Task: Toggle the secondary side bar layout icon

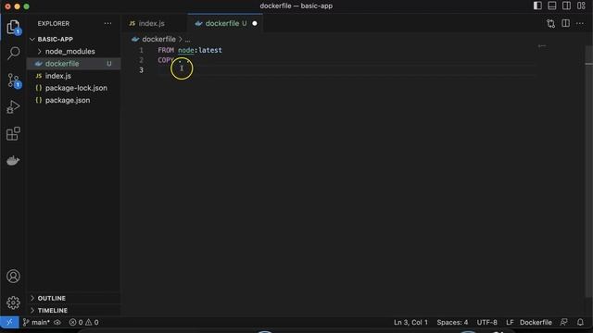Action: (x=566, y=6)
